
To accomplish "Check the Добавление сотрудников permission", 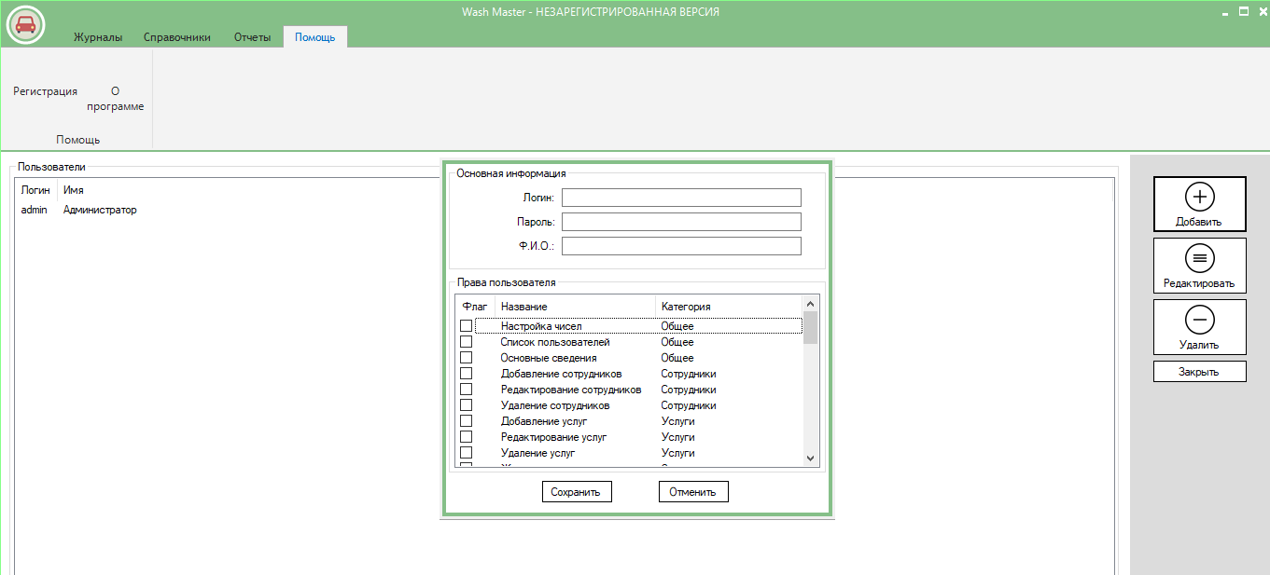I will coord(466,374).
